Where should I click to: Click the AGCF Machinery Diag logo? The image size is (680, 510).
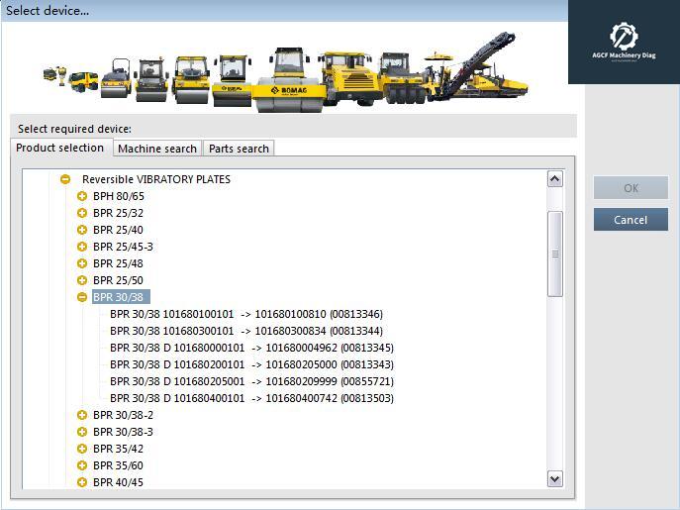[x=624, y=43]
